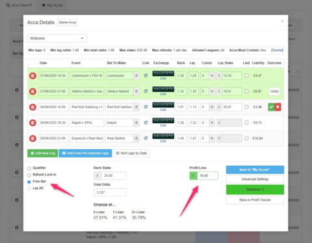Click commission field in Red Bull Salzburg row
This screenshot has width=312, height=243.
(205, 107)
